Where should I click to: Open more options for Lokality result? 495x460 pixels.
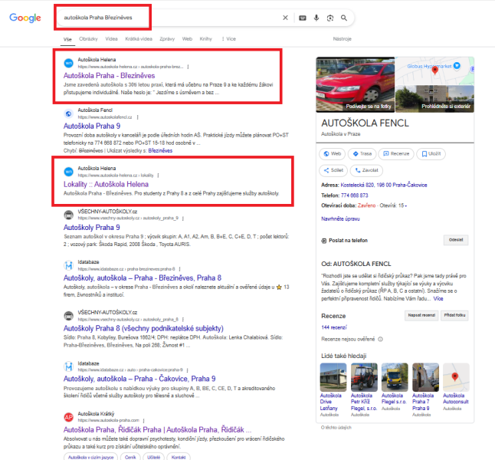point(158,176)
